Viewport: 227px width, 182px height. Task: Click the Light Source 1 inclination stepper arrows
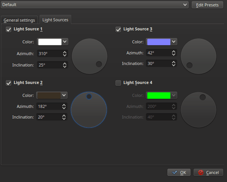coord(65,65)
